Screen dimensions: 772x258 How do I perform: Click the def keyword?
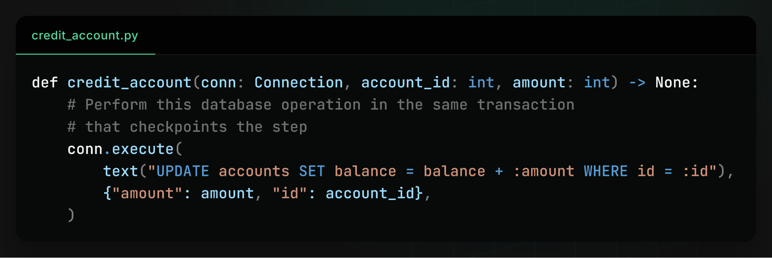45,82
